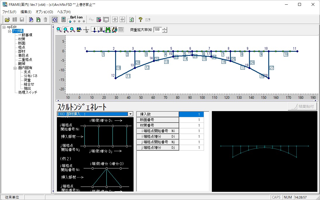Collapse the npEdit tree root
Image resolution: width=320 pixels, height=200 pixels.
pos(4,27)
